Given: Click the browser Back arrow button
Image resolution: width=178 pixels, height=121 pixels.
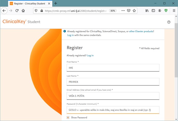Looking at the screenshot, I should (x=4, y=11).
